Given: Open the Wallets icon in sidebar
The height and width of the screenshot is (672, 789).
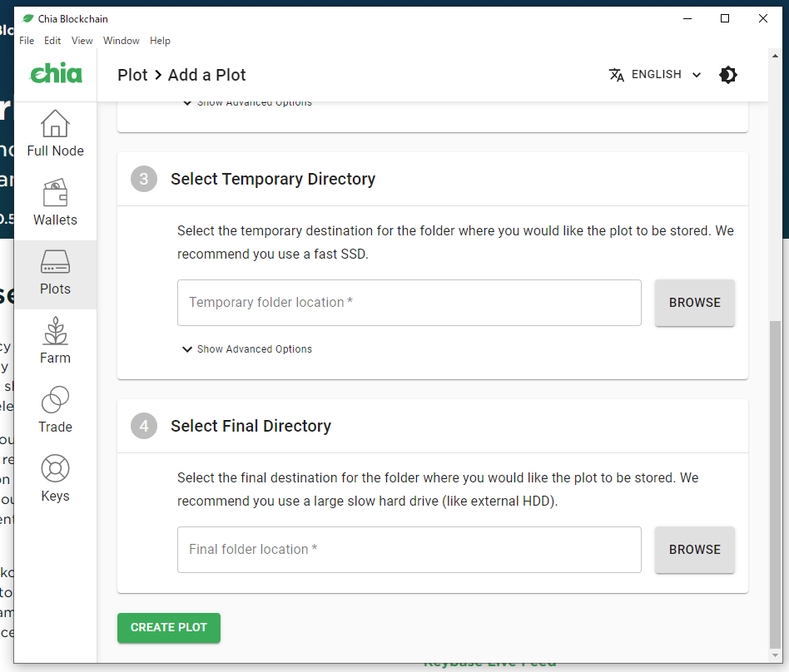Looking at the screenshot, I should point(55,193).
